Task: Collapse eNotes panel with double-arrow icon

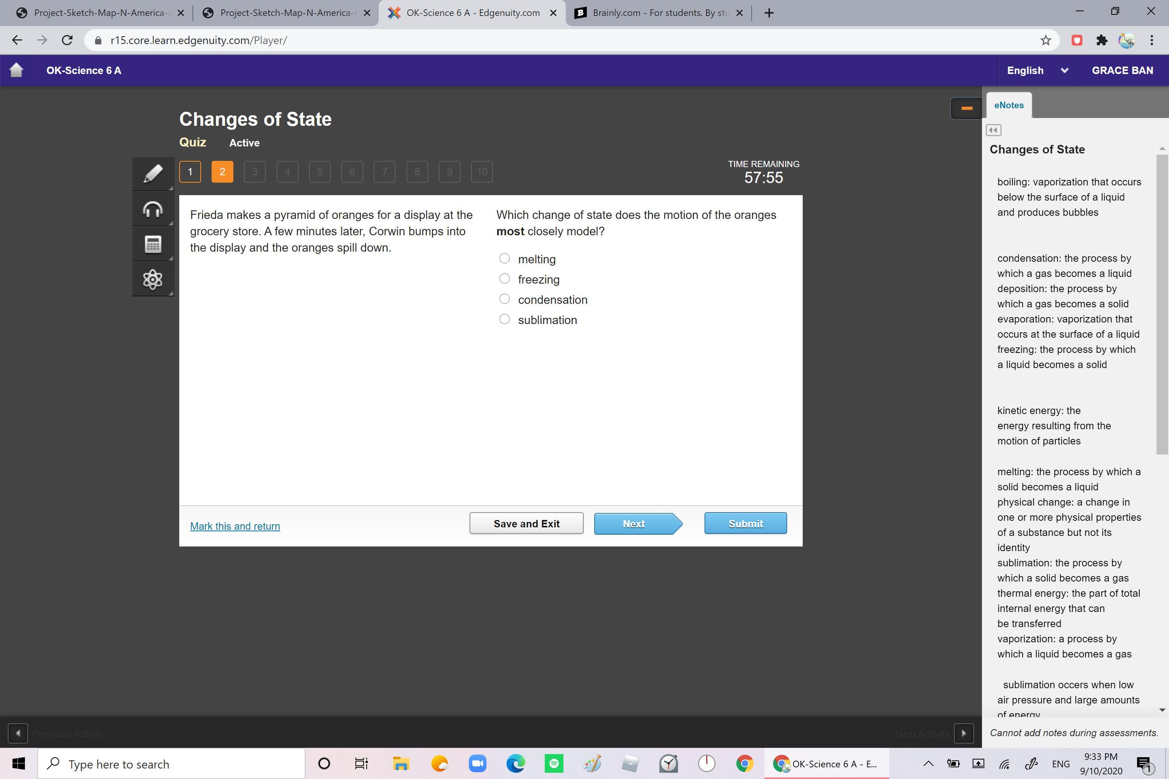Action: tap(993, 130)
